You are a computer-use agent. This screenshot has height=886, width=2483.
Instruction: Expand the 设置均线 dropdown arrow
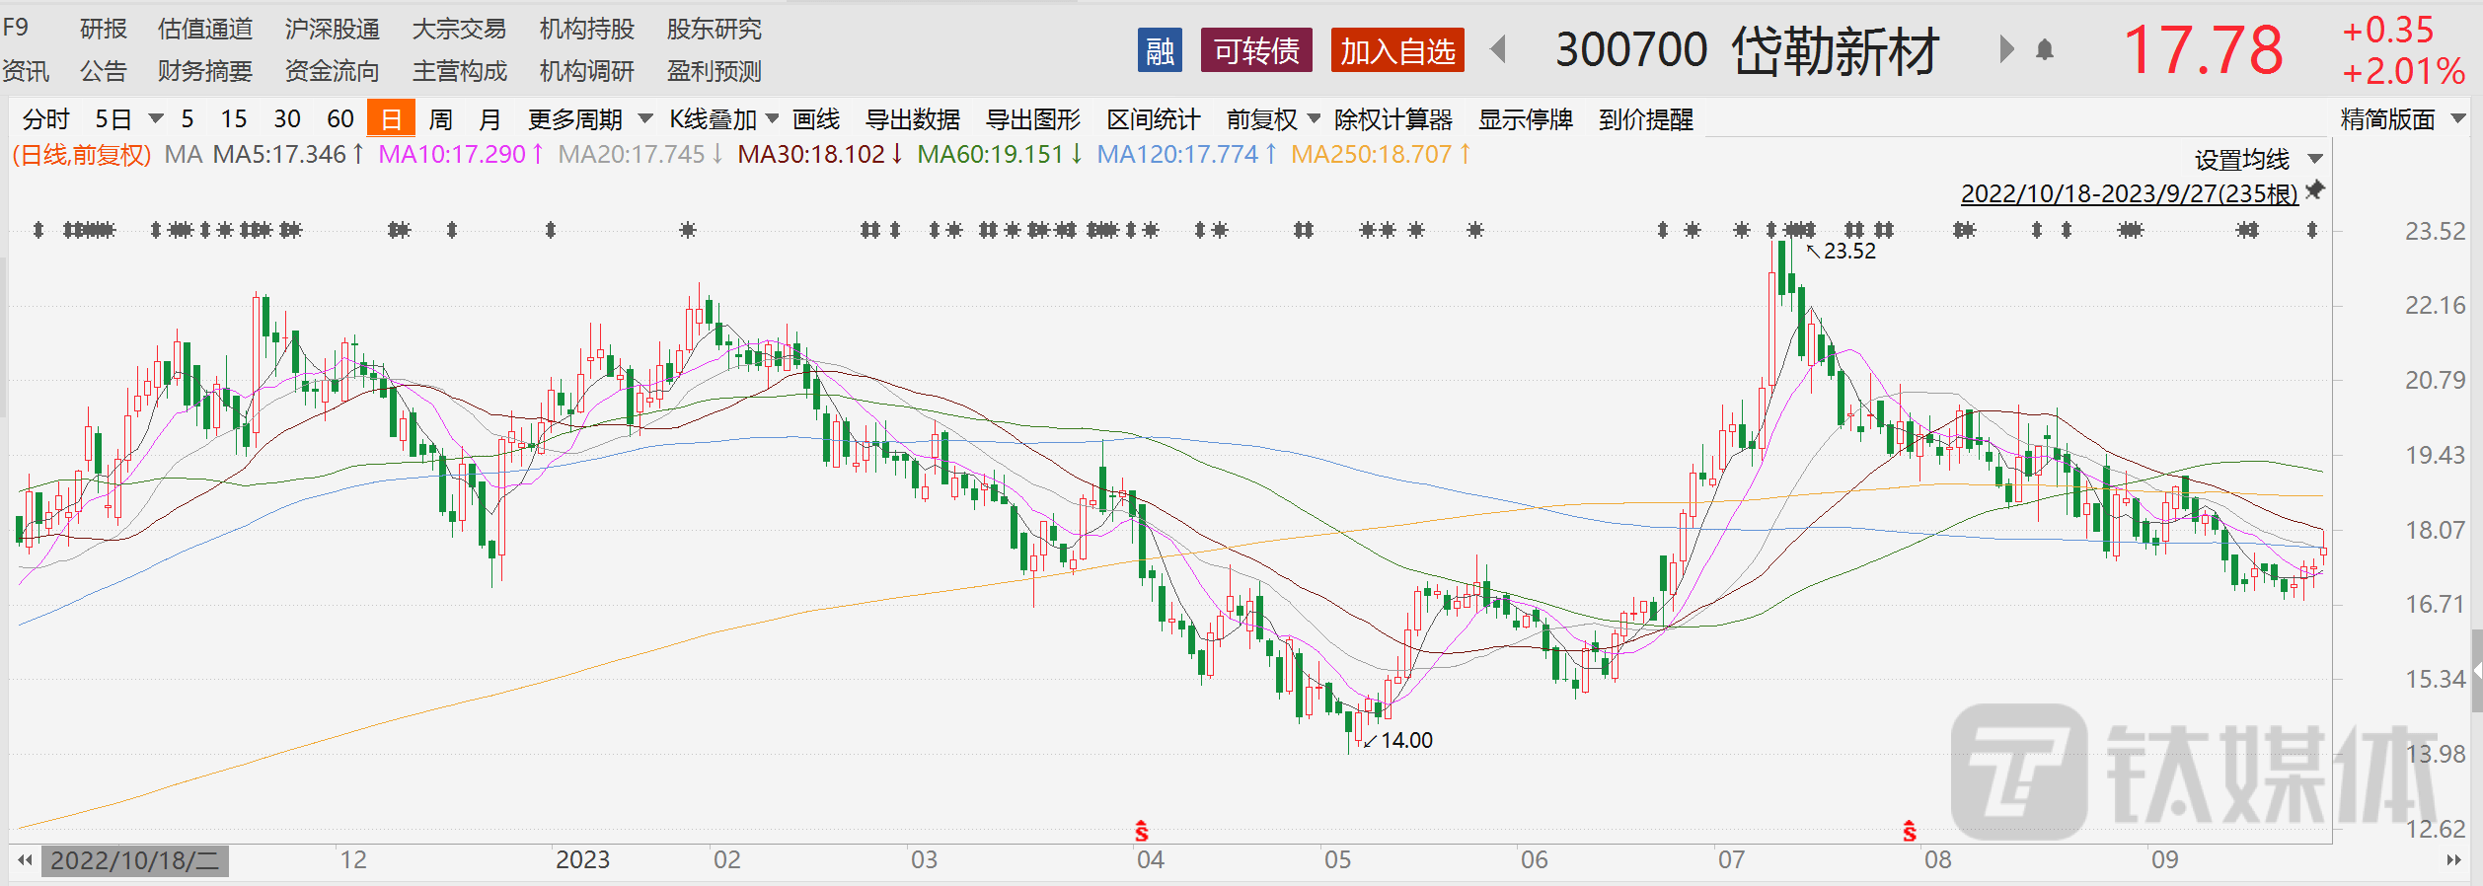[2315, 159]
